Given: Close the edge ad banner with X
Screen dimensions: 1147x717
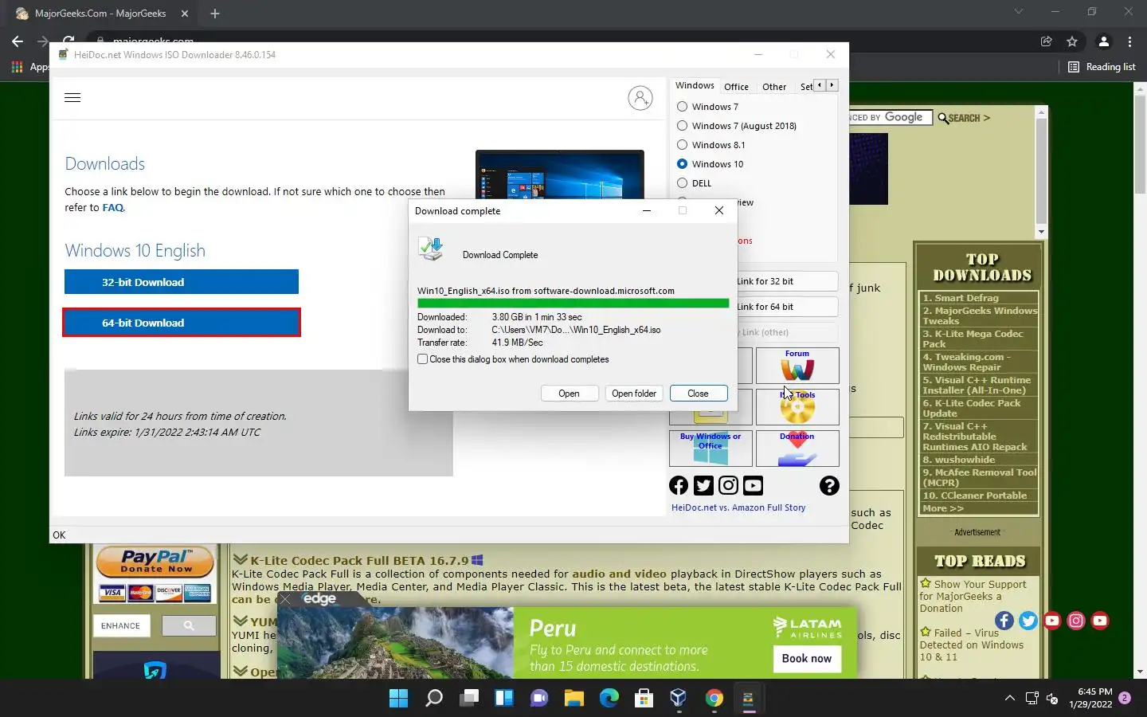Looking at the screenshot, I should pos(285,599).
